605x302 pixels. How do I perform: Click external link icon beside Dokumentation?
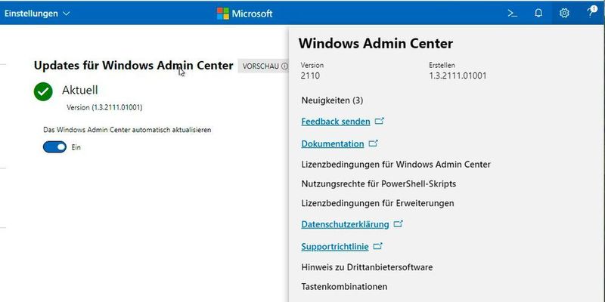(373, 143)
